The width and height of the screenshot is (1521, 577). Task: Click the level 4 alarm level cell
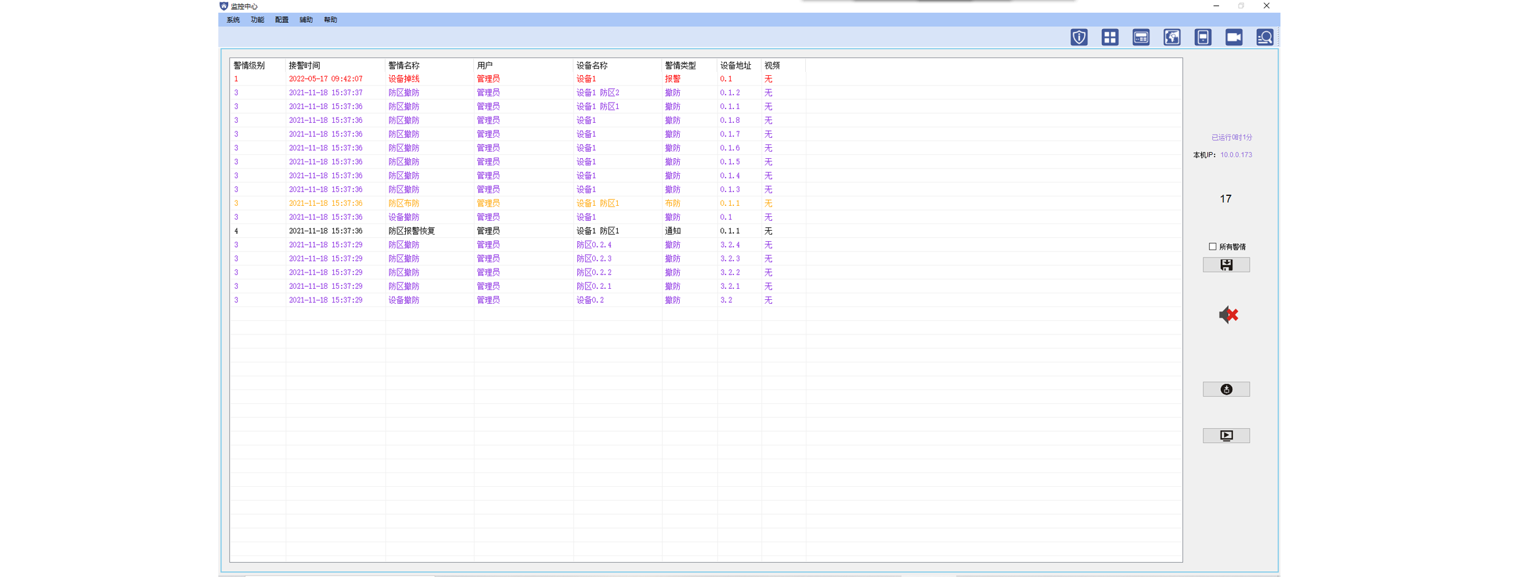(236, 231)
